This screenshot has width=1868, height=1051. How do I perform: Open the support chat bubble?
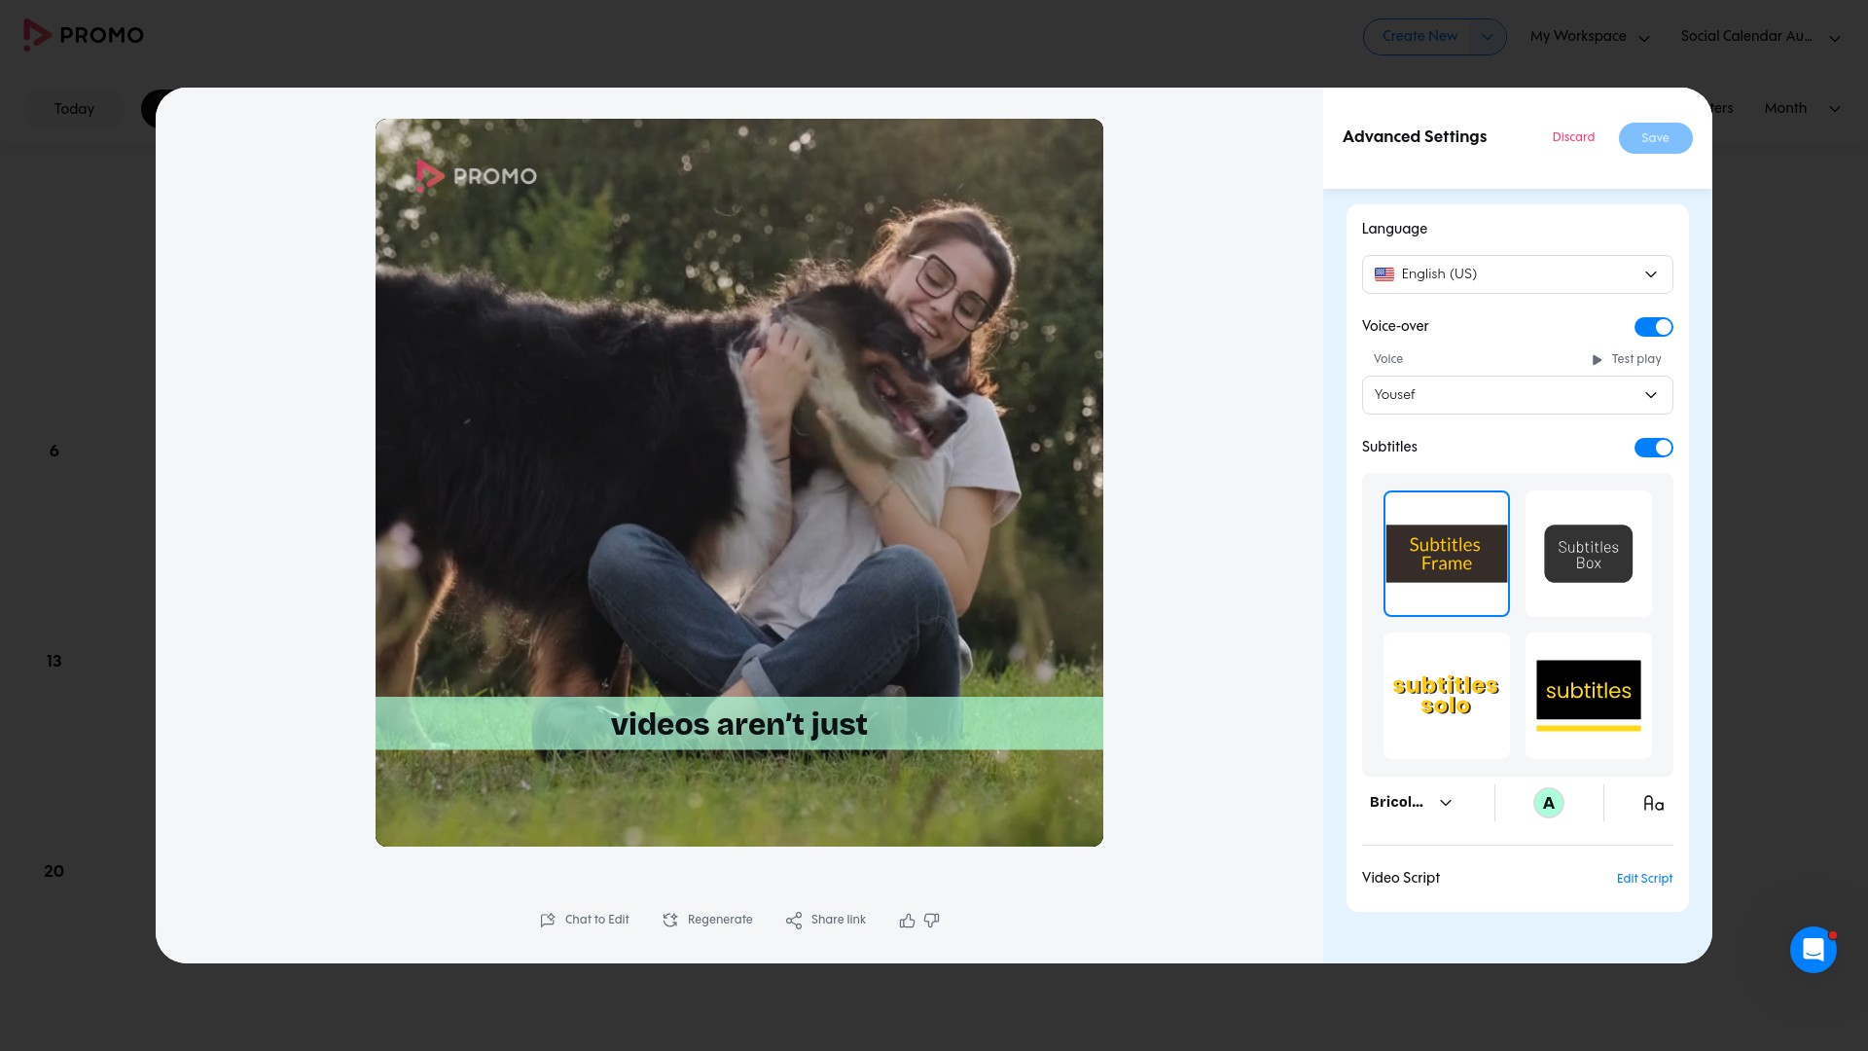(1813, 950)
